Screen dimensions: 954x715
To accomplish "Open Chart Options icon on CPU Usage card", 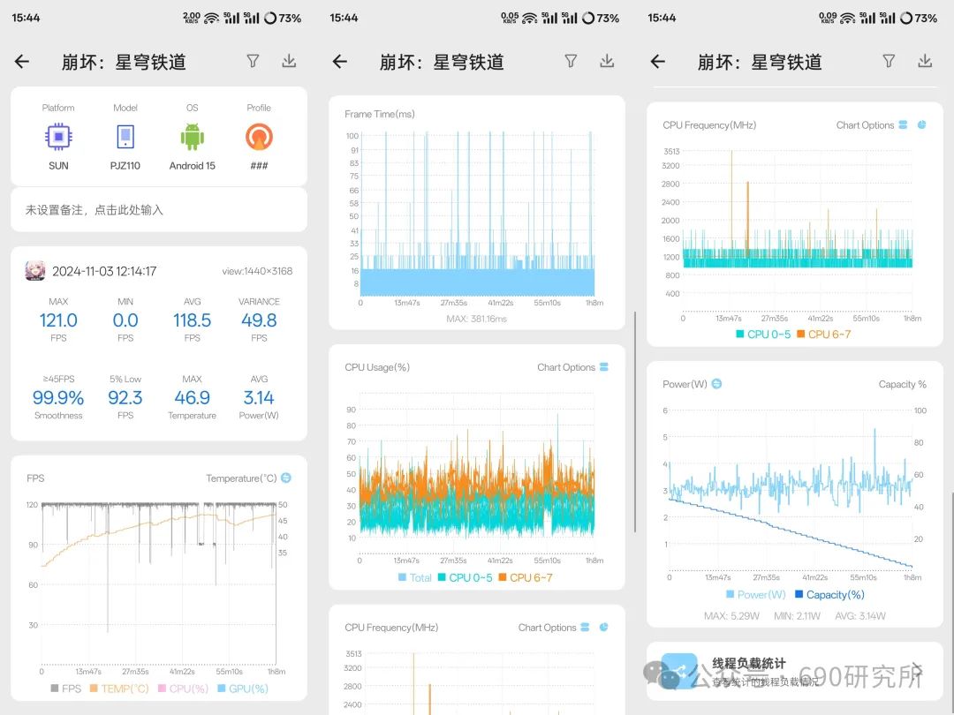I will [604, 366].
